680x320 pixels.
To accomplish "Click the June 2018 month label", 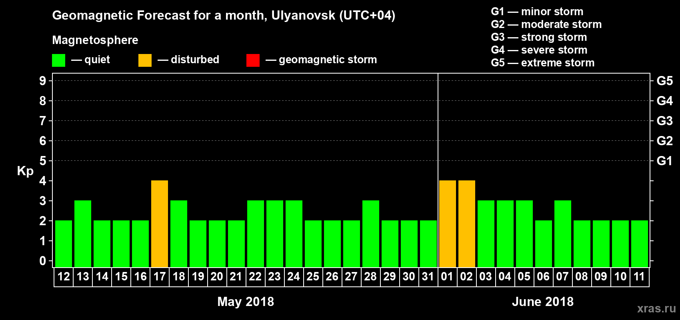I will coord(543,302).
